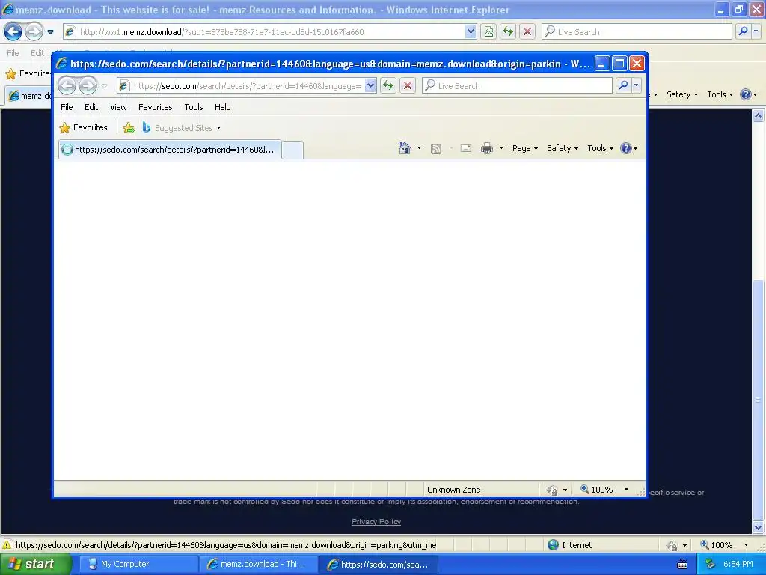Click the Add to Favorites Bar icon
The width and height of the screenshot is (766, 575).
tap(129, 127)
